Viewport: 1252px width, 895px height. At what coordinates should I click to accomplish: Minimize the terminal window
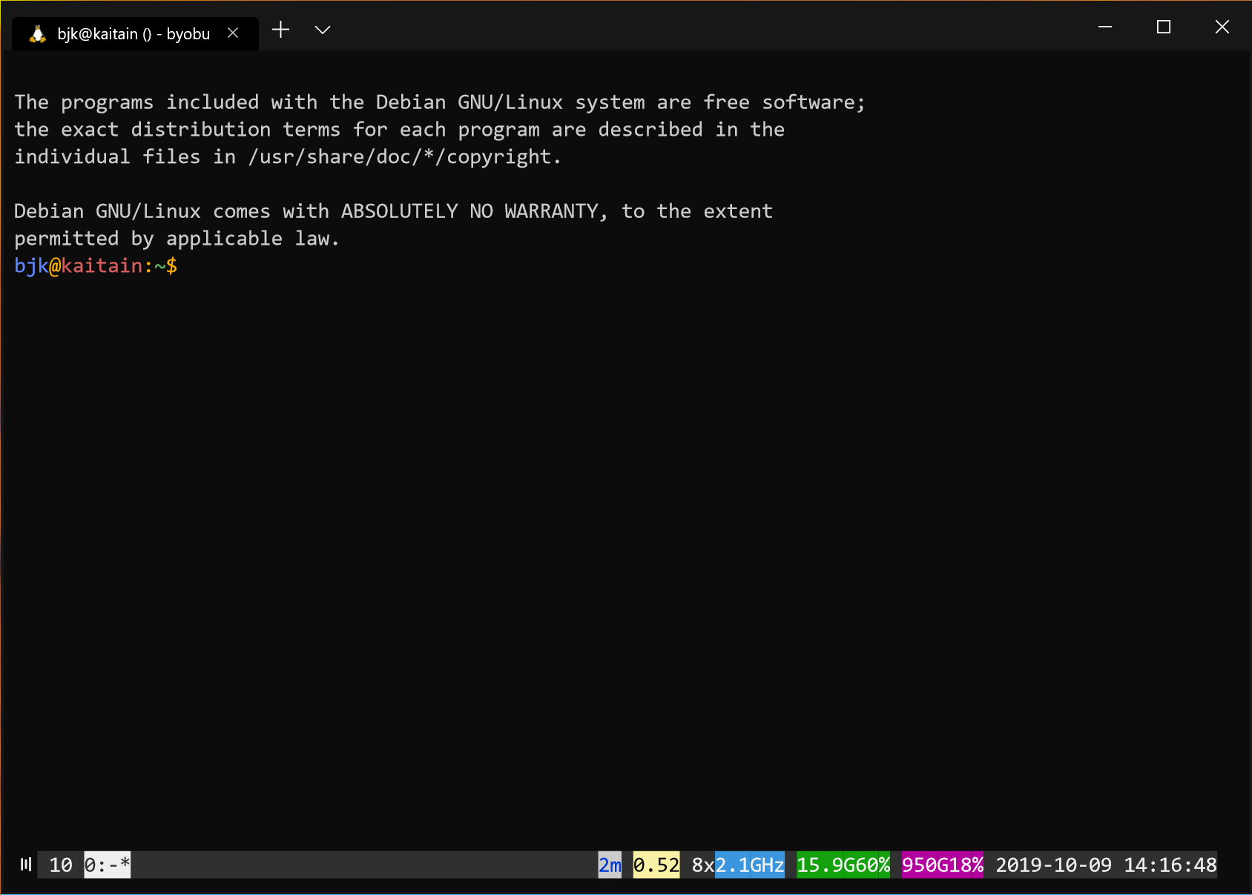1104,27
